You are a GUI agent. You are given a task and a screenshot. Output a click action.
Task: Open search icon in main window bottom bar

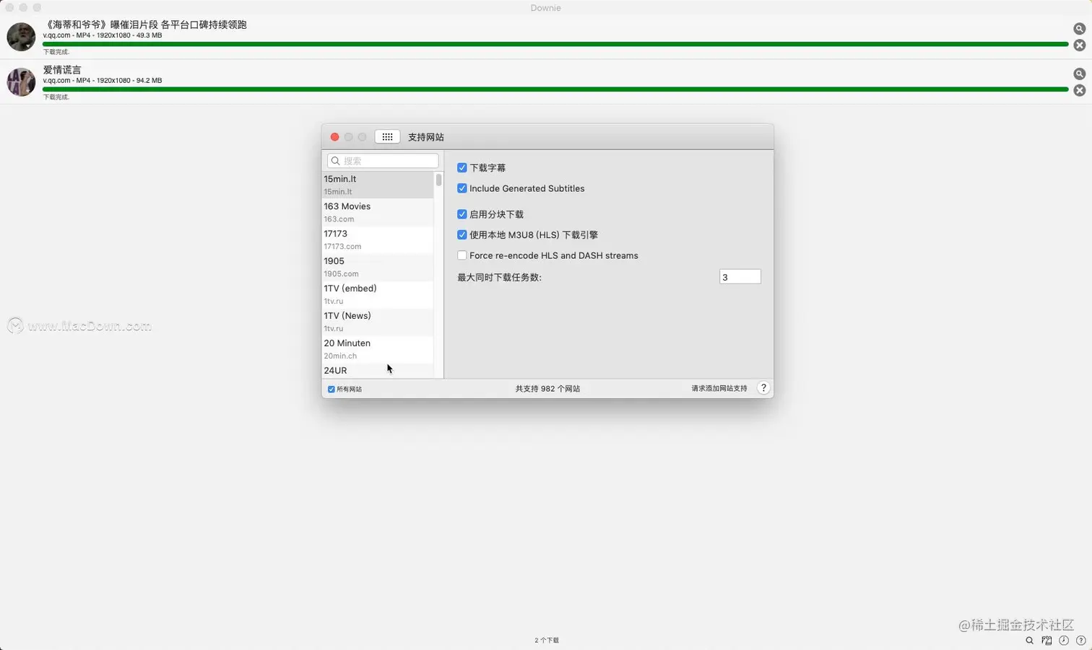point(1029,641)
